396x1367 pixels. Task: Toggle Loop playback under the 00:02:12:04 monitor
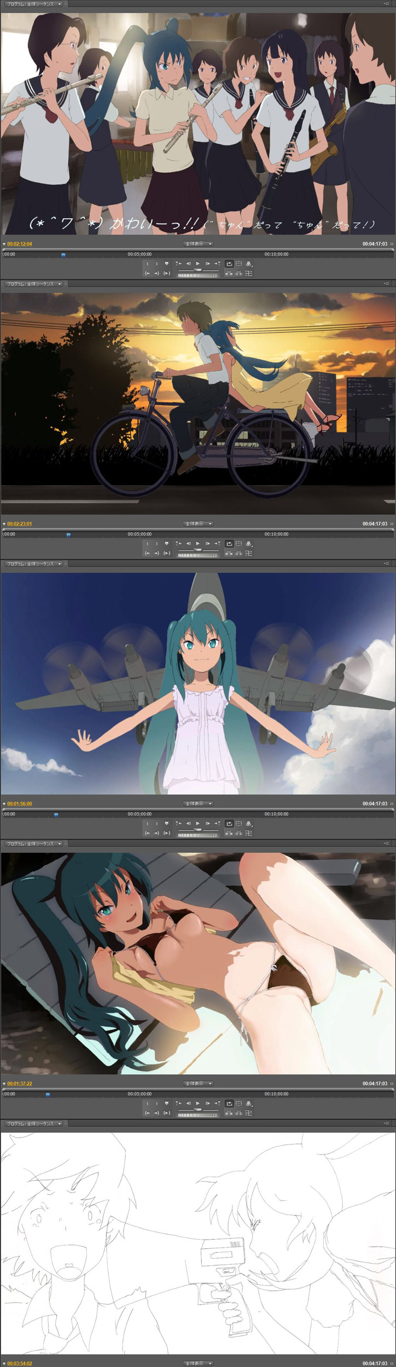[x=229, y=264]
